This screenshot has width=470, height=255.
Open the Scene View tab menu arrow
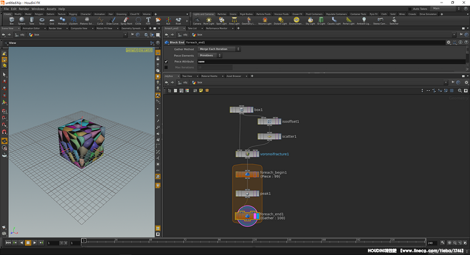coord(19,28)
